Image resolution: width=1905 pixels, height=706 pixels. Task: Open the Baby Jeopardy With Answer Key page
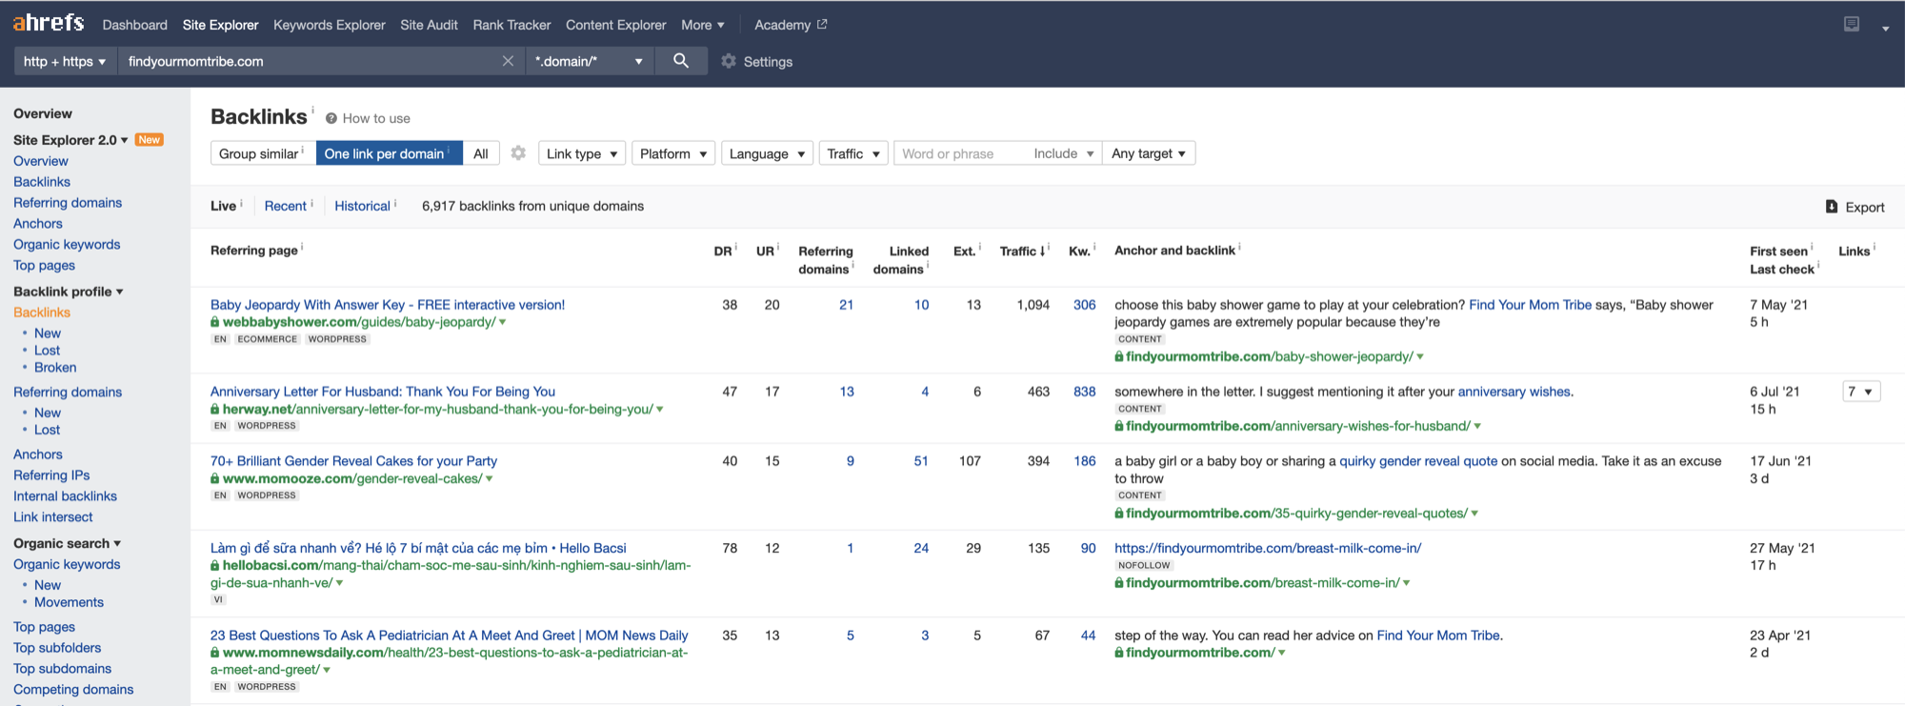point(388,305)
